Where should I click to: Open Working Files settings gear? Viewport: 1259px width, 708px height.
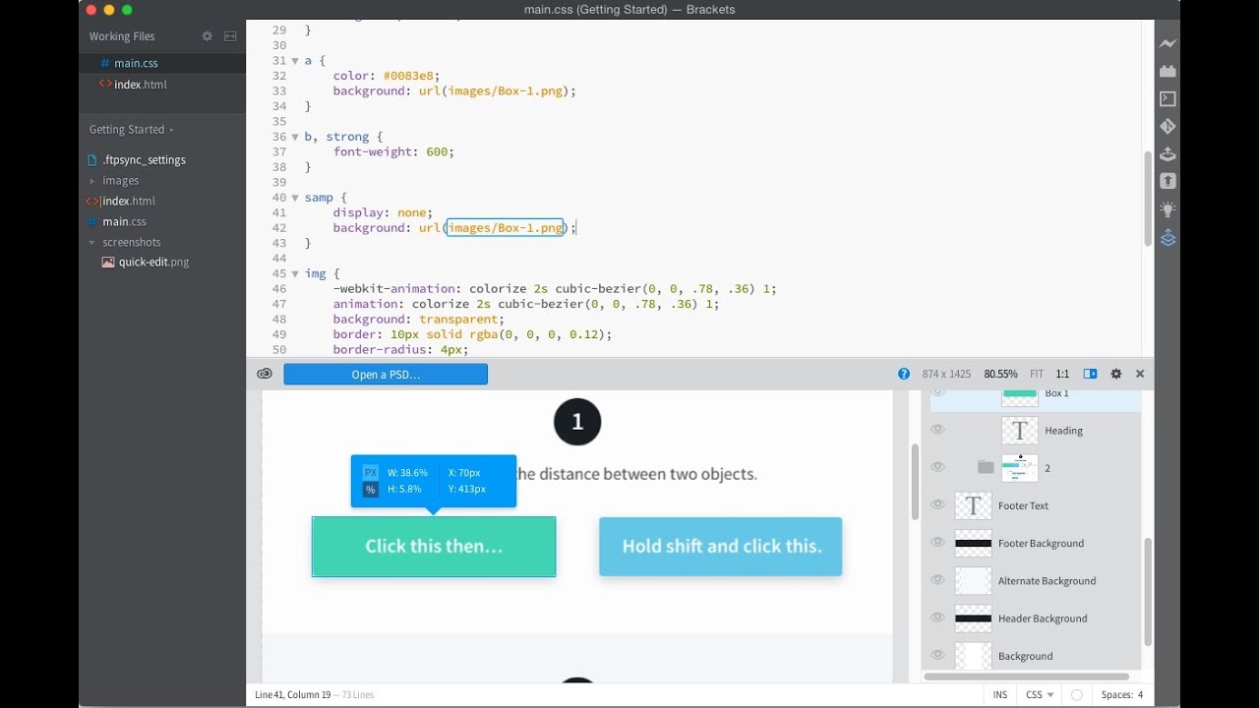pyautogui.click(x=207, y=36)
